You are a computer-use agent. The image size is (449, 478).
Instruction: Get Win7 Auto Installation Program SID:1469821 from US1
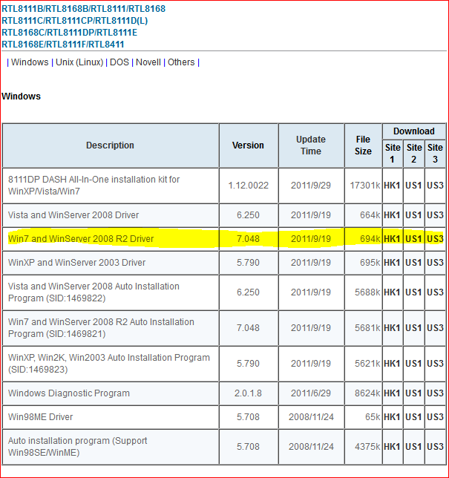tap(413, 328)
